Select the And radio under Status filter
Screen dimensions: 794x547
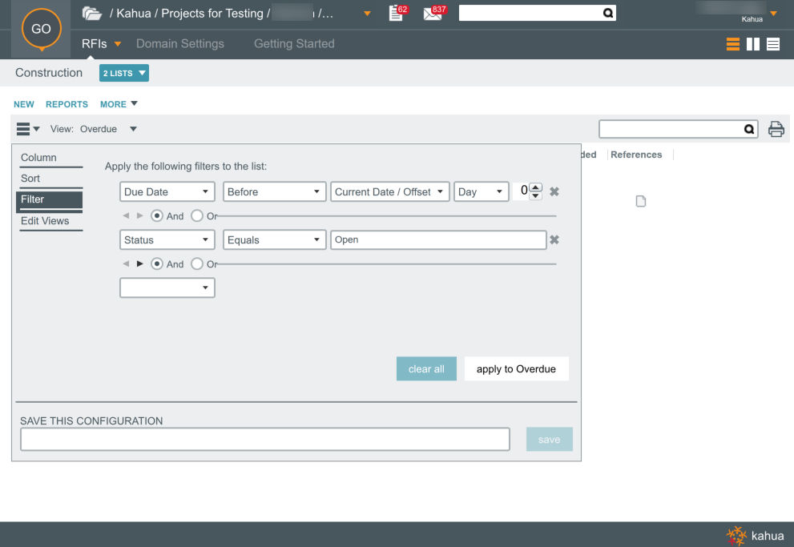[157, 264]
